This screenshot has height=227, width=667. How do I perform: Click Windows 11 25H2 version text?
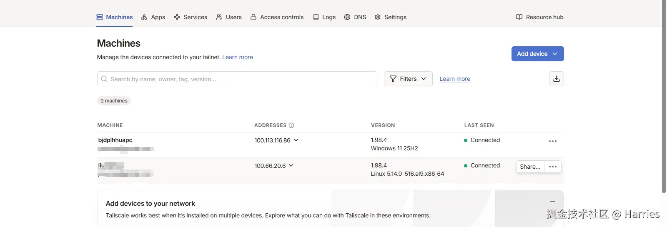pos(394,148)
